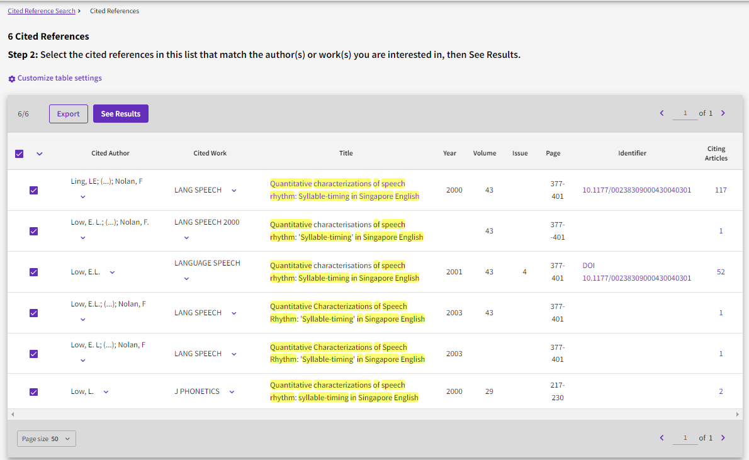Expand the J PHONETICS cited work chevron
Screen dimensions: 749x460
point(232,392)
